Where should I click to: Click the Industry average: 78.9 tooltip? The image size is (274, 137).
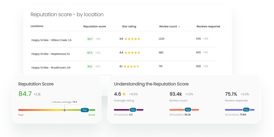65,102
